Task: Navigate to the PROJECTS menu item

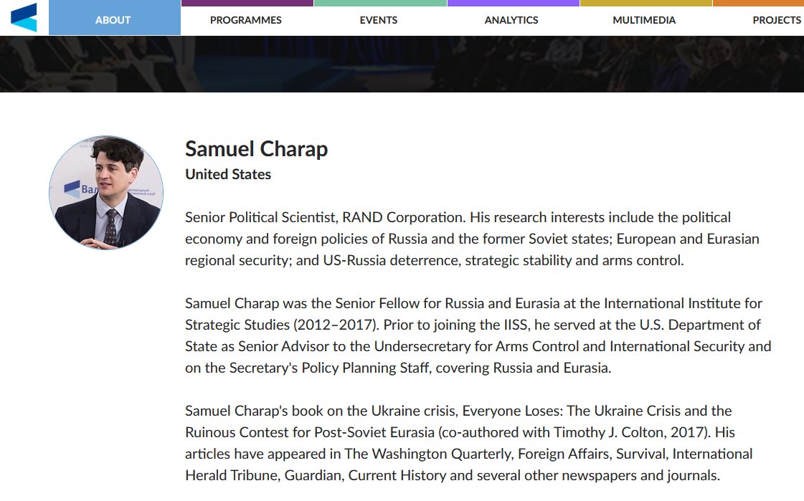Action: tap(777, 21)
